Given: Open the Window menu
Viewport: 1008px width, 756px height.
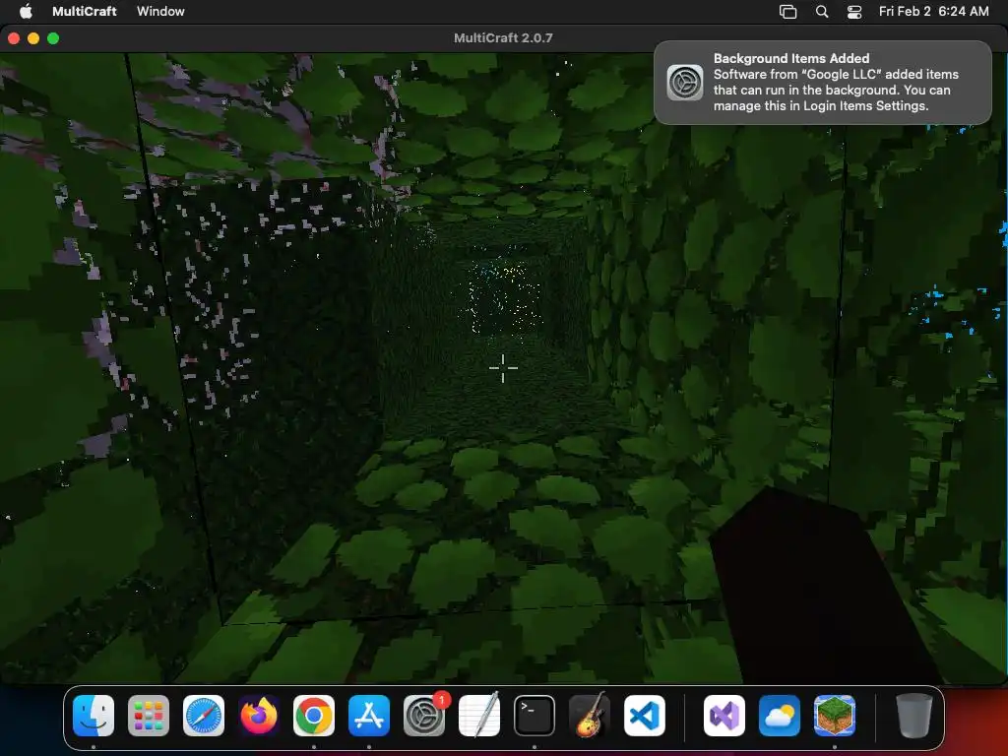Looking at the screenshot, I should point(160,11).
